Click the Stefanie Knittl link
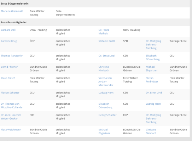Viewport: 192px width, 141px height. 106,41
